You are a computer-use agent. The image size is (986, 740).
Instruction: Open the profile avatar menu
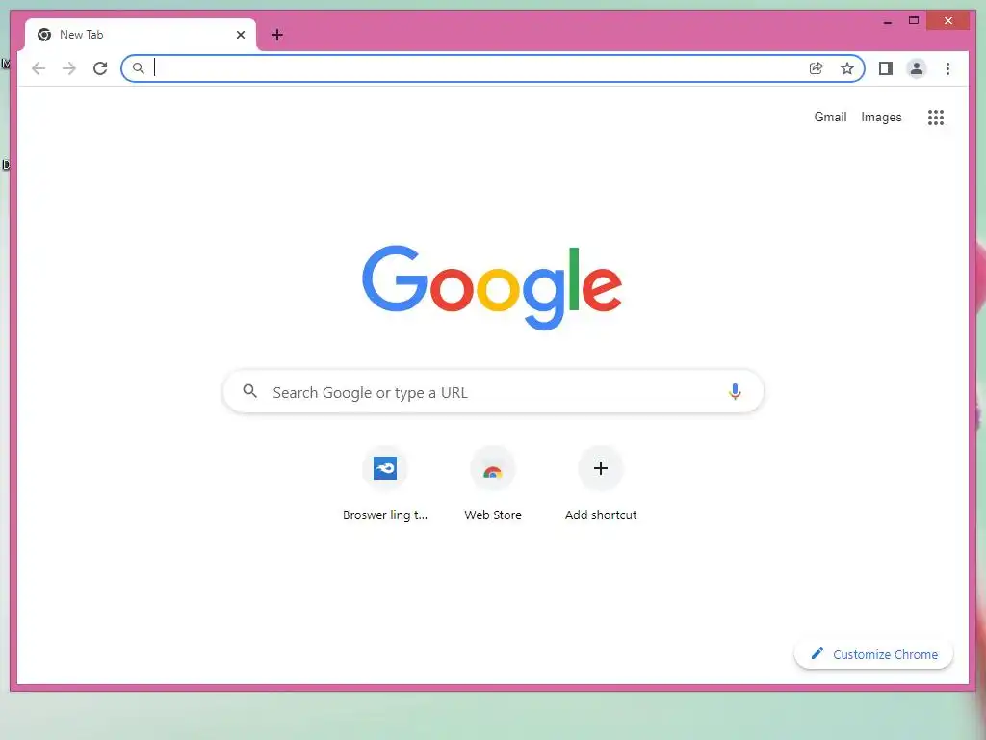click(x=917, y=68)
